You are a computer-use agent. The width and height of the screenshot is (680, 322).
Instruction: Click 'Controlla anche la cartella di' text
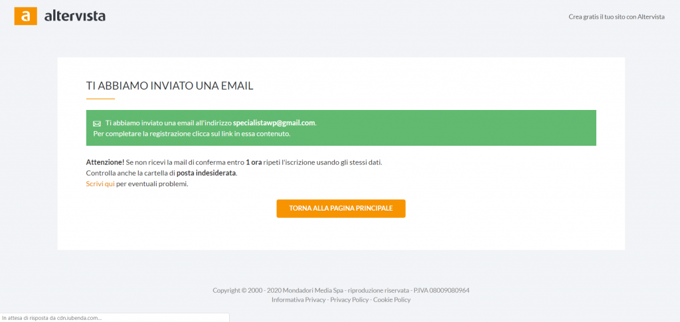click(131, 173)
